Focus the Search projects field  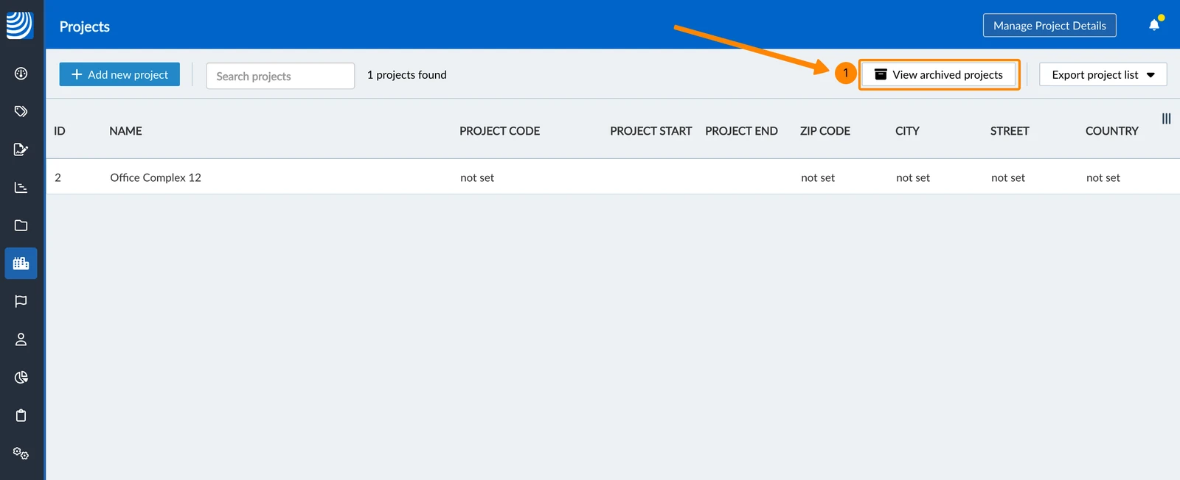[x=280, y=76]
